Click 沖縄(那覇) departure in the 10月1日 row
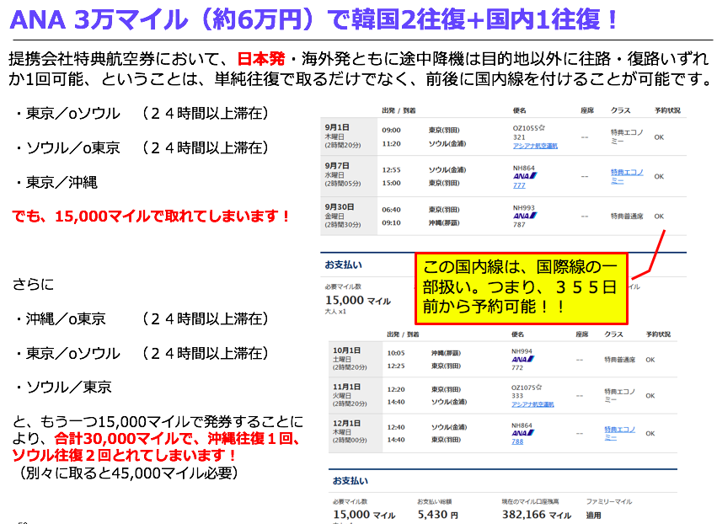 coord(446,353)
